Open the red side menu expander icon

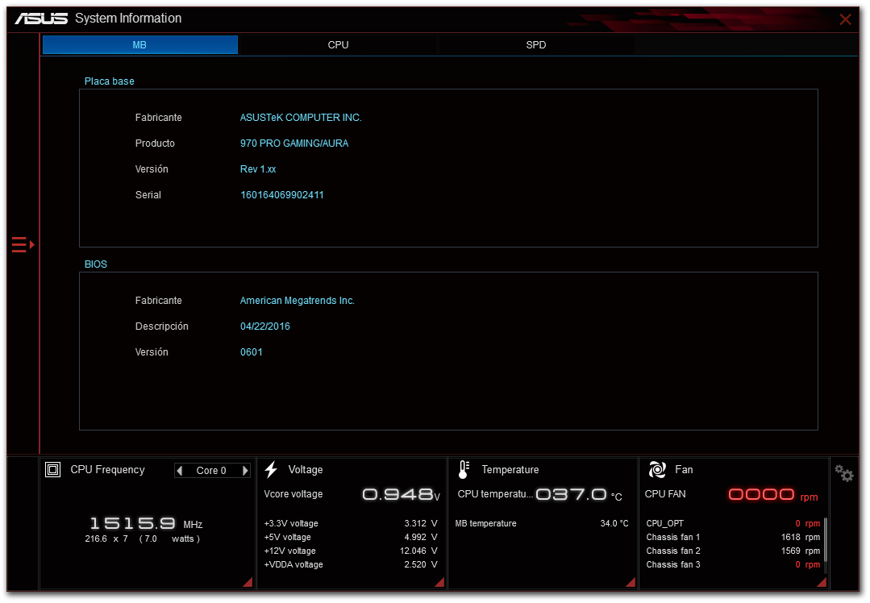(x=23, y=244)
